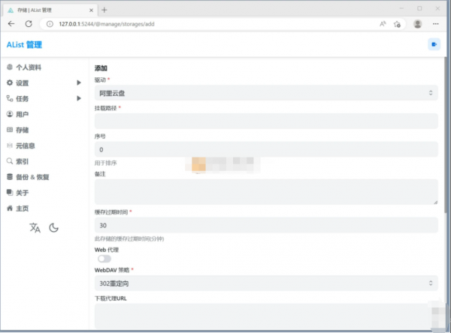Expand the 设置 submenu arrow
The image size is (451, 333).
79,82
